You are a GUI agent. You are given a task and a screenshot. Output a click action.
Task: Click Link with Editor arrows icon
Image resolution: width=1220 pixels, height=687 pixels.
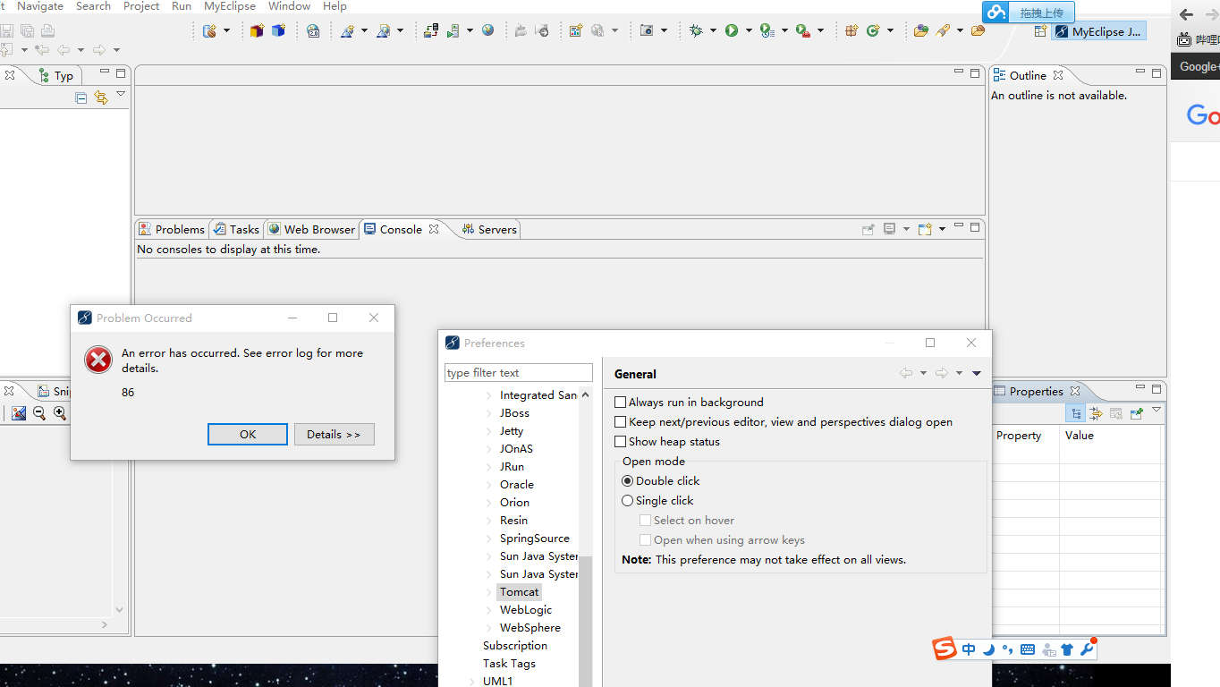[x=101, y=98]
